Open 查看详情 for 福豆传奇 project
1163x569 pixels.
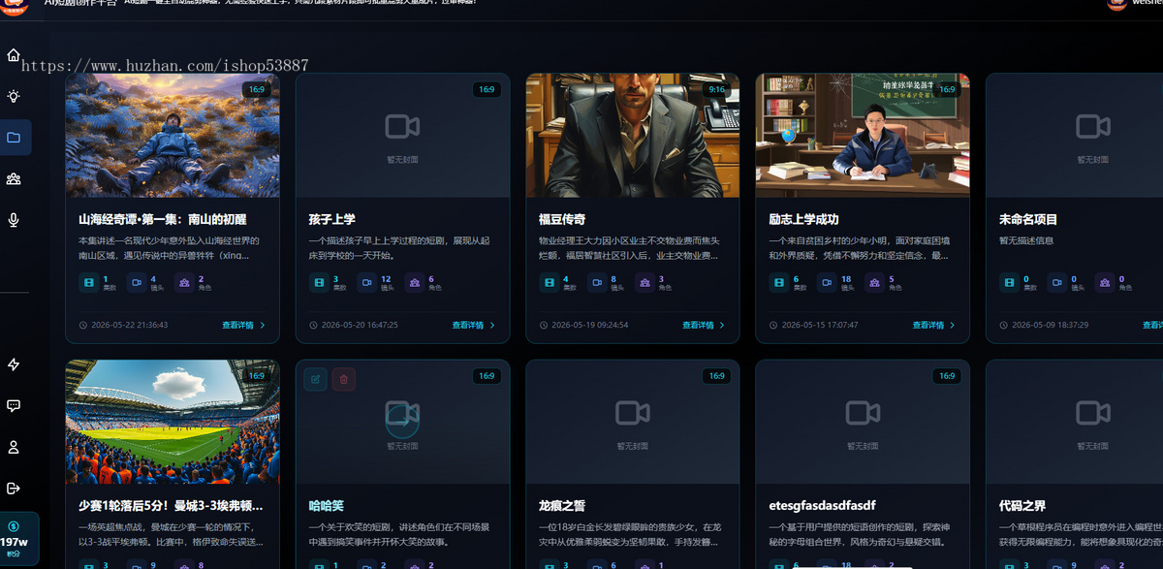tap(704, 326)
